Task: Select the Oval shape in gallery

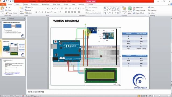Action: 115,8
